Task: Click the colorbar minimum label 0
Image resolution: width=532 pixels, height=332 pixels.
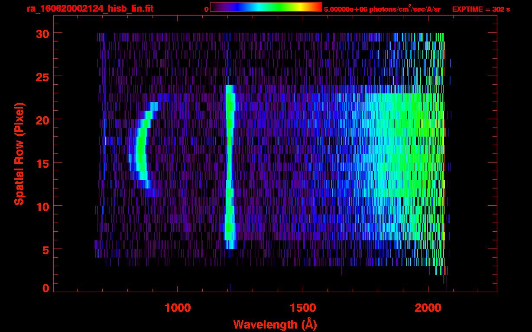Action: (x=206, y=9)
